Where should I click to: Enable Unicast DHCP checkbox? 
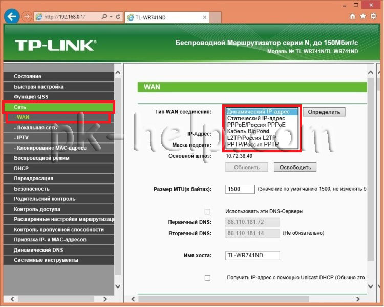point(207,278)
